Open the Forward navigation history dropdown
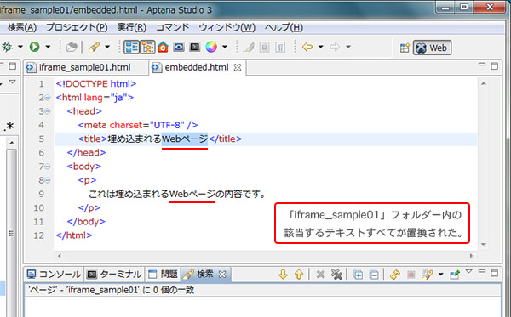The height and width of the screenshot is (317, 511). pyautogui.click(x=348, y=47)
